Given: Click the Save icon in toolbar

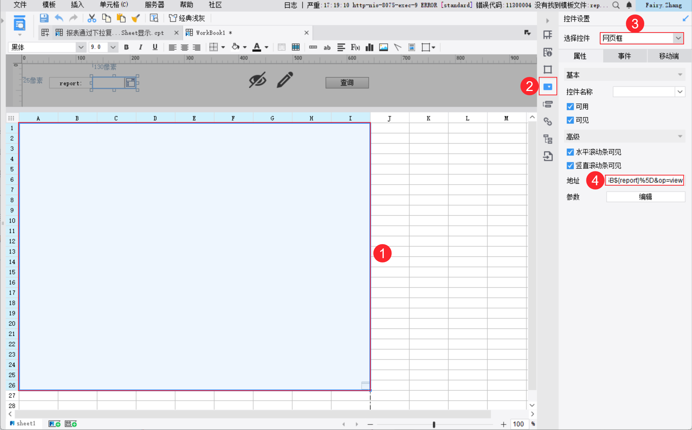Looking at the screenshot, I should coord(44,18).
